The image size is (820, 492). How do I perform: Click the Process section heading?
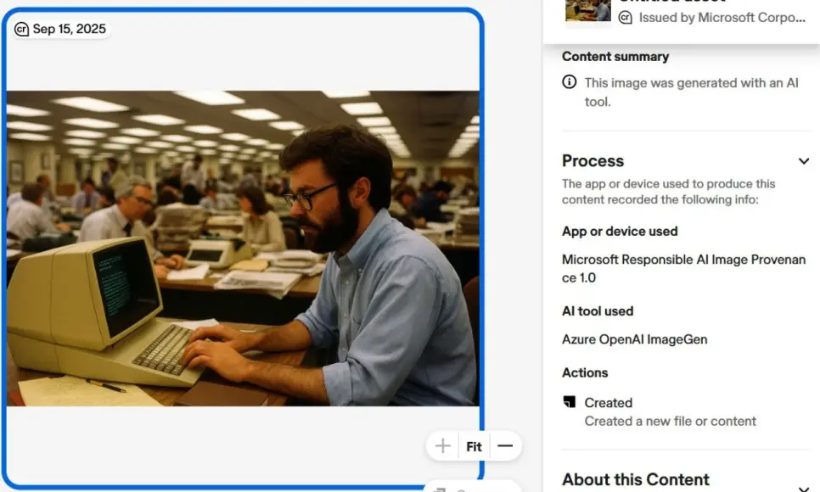pyautogui.click(x=593, y=161)
